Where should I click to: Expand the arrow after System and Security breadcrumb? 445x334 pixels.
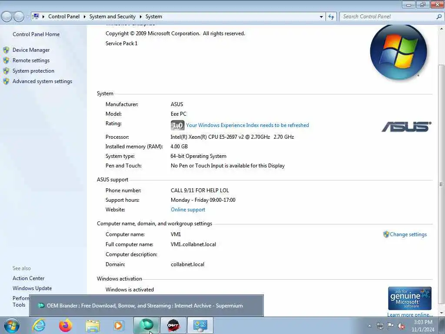point(140,17)
